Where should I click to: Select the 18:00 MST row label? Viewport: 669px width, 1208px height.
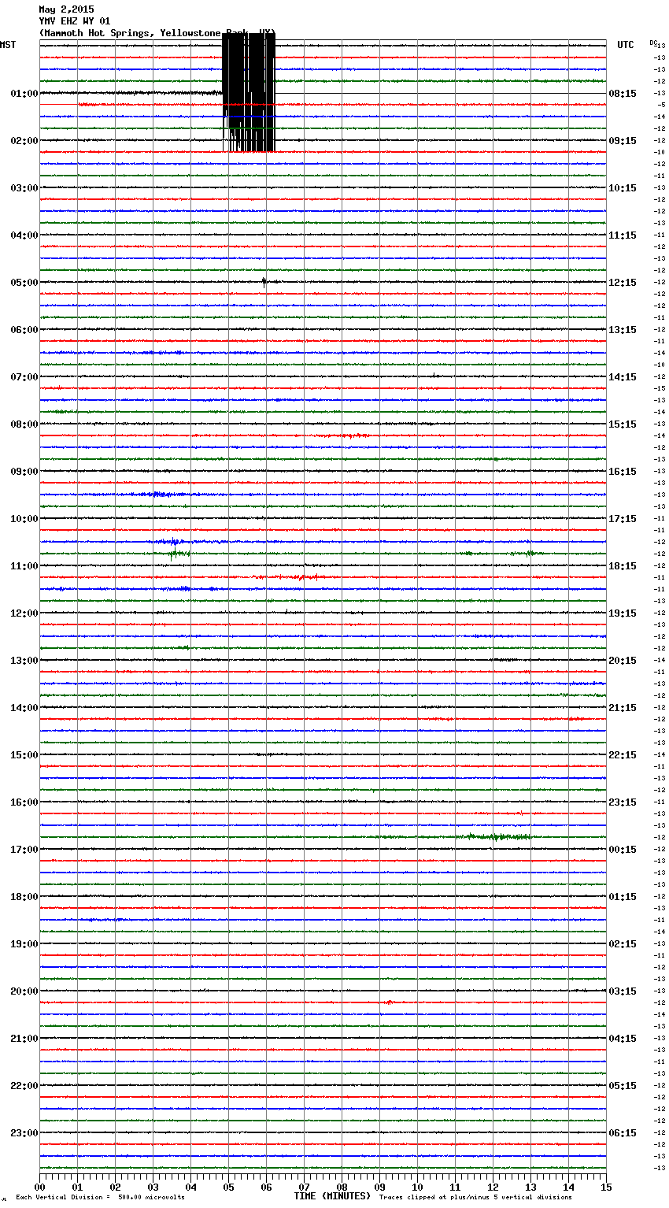point(24,897)
